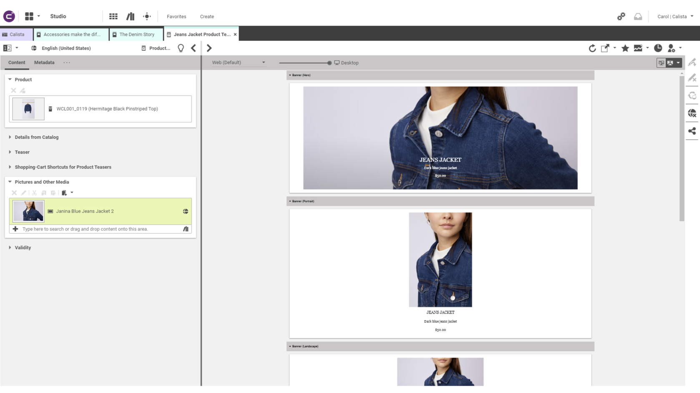
Task: Click the library icon in media drop field
Action: click(186, 229)
